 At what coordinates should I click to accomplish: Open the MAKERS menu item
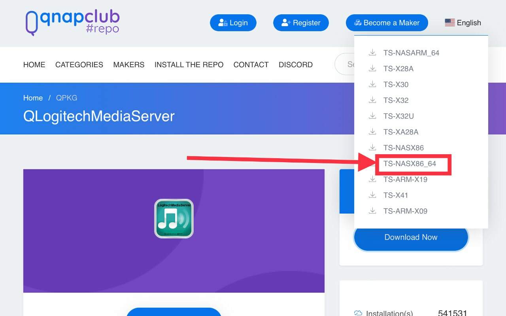[x=129, y=65]
